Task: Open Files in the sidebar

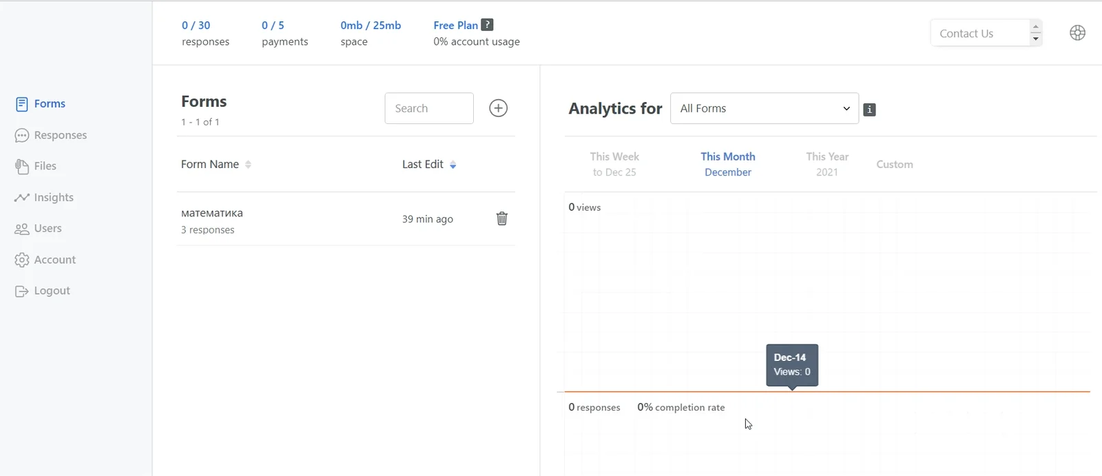Action: (36, 166)
